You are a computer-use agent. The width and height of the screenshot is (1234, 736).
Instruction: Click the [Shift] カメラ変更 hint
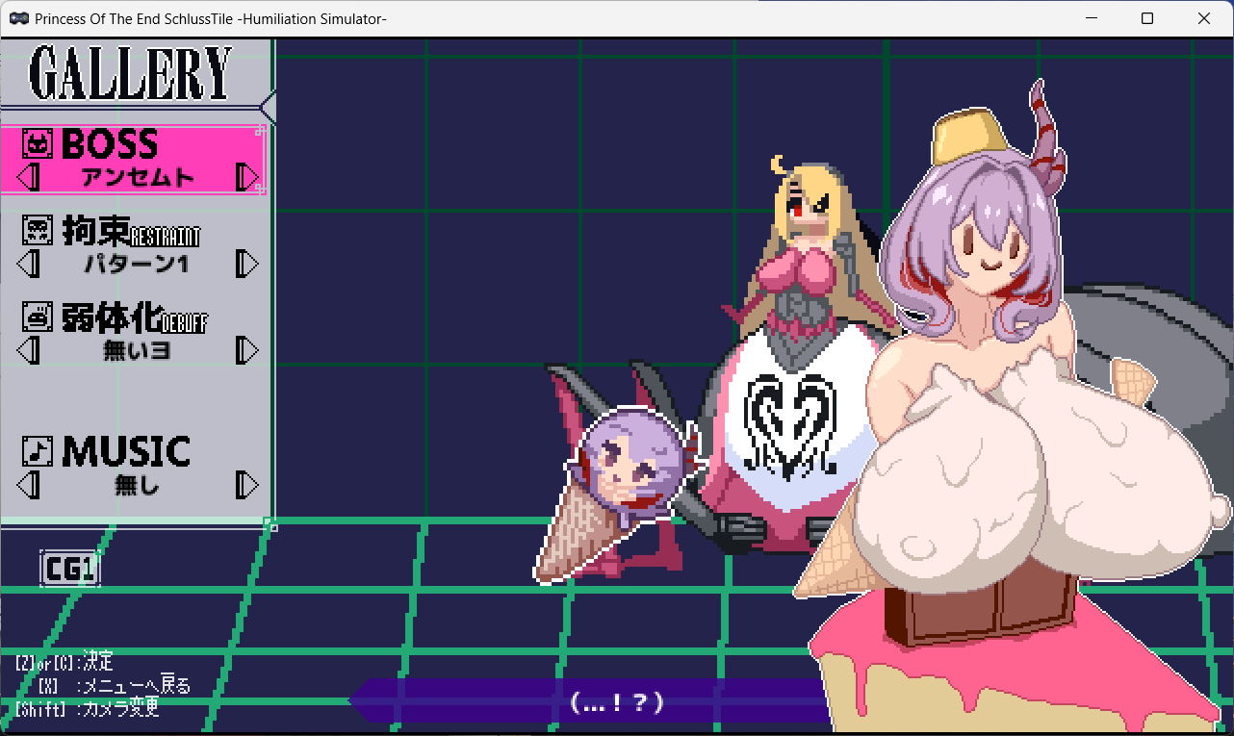(87, 710)
